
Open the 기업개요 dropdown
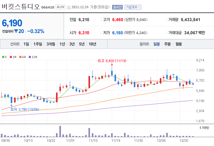tap(133, 7)
